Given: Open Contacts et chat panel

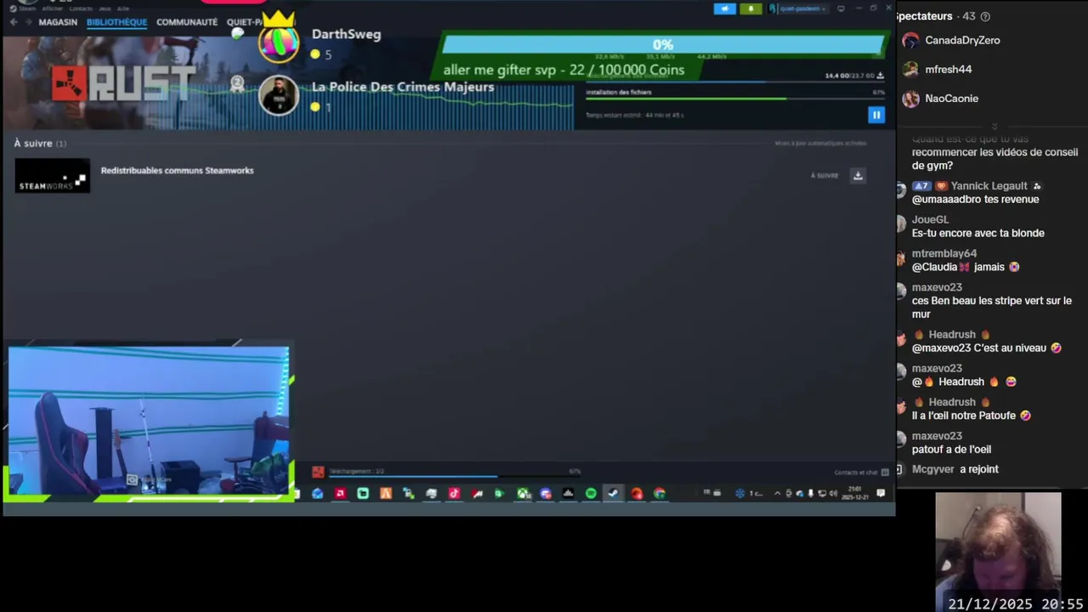Looking at the screenshot, I should tap(861, 473).
